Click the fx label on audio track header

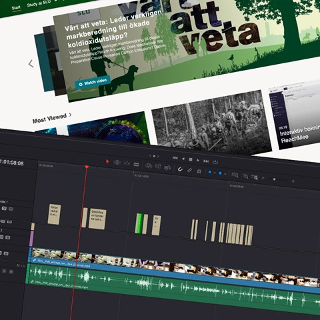(18, 265)
